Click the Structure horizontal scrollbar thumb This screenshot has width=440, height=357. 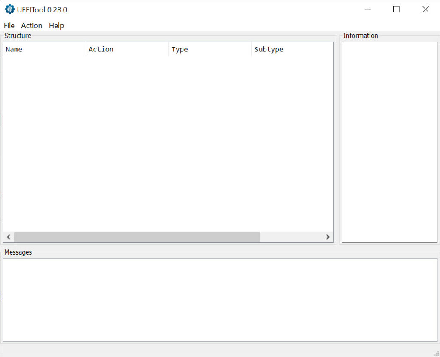137,237
